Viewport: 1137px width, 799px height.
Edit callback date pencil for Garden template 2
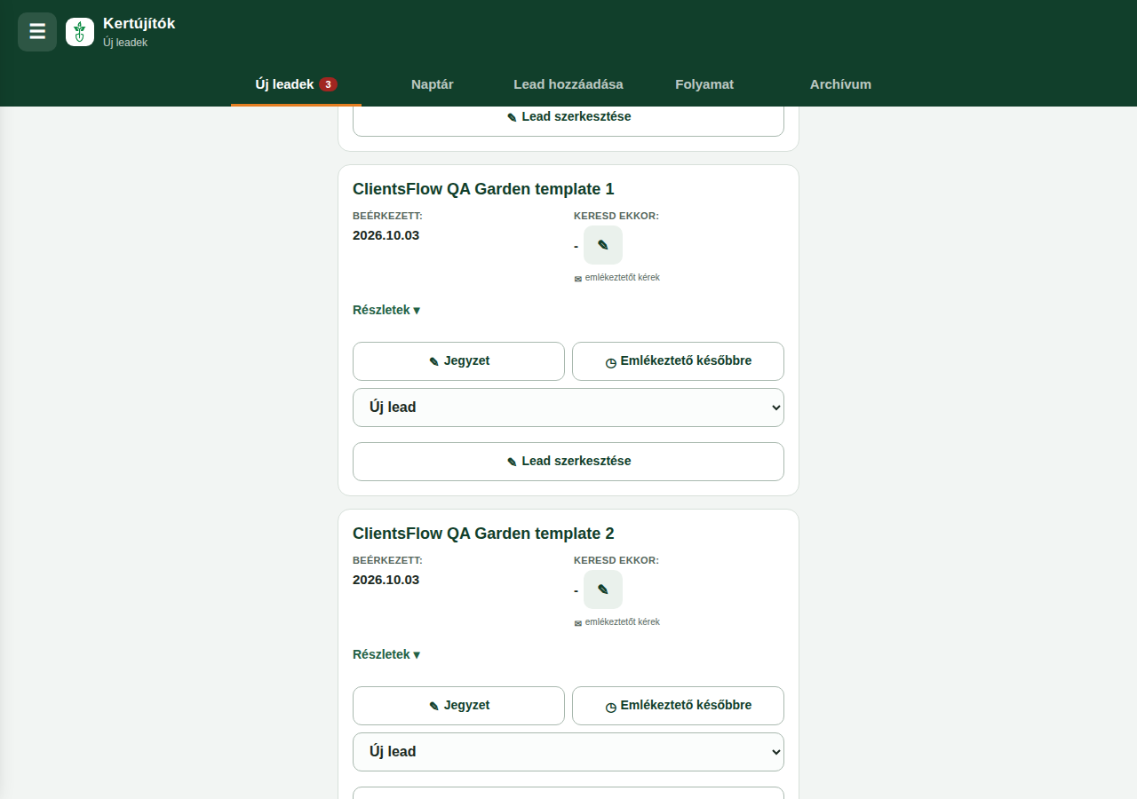tap(603, 589)
